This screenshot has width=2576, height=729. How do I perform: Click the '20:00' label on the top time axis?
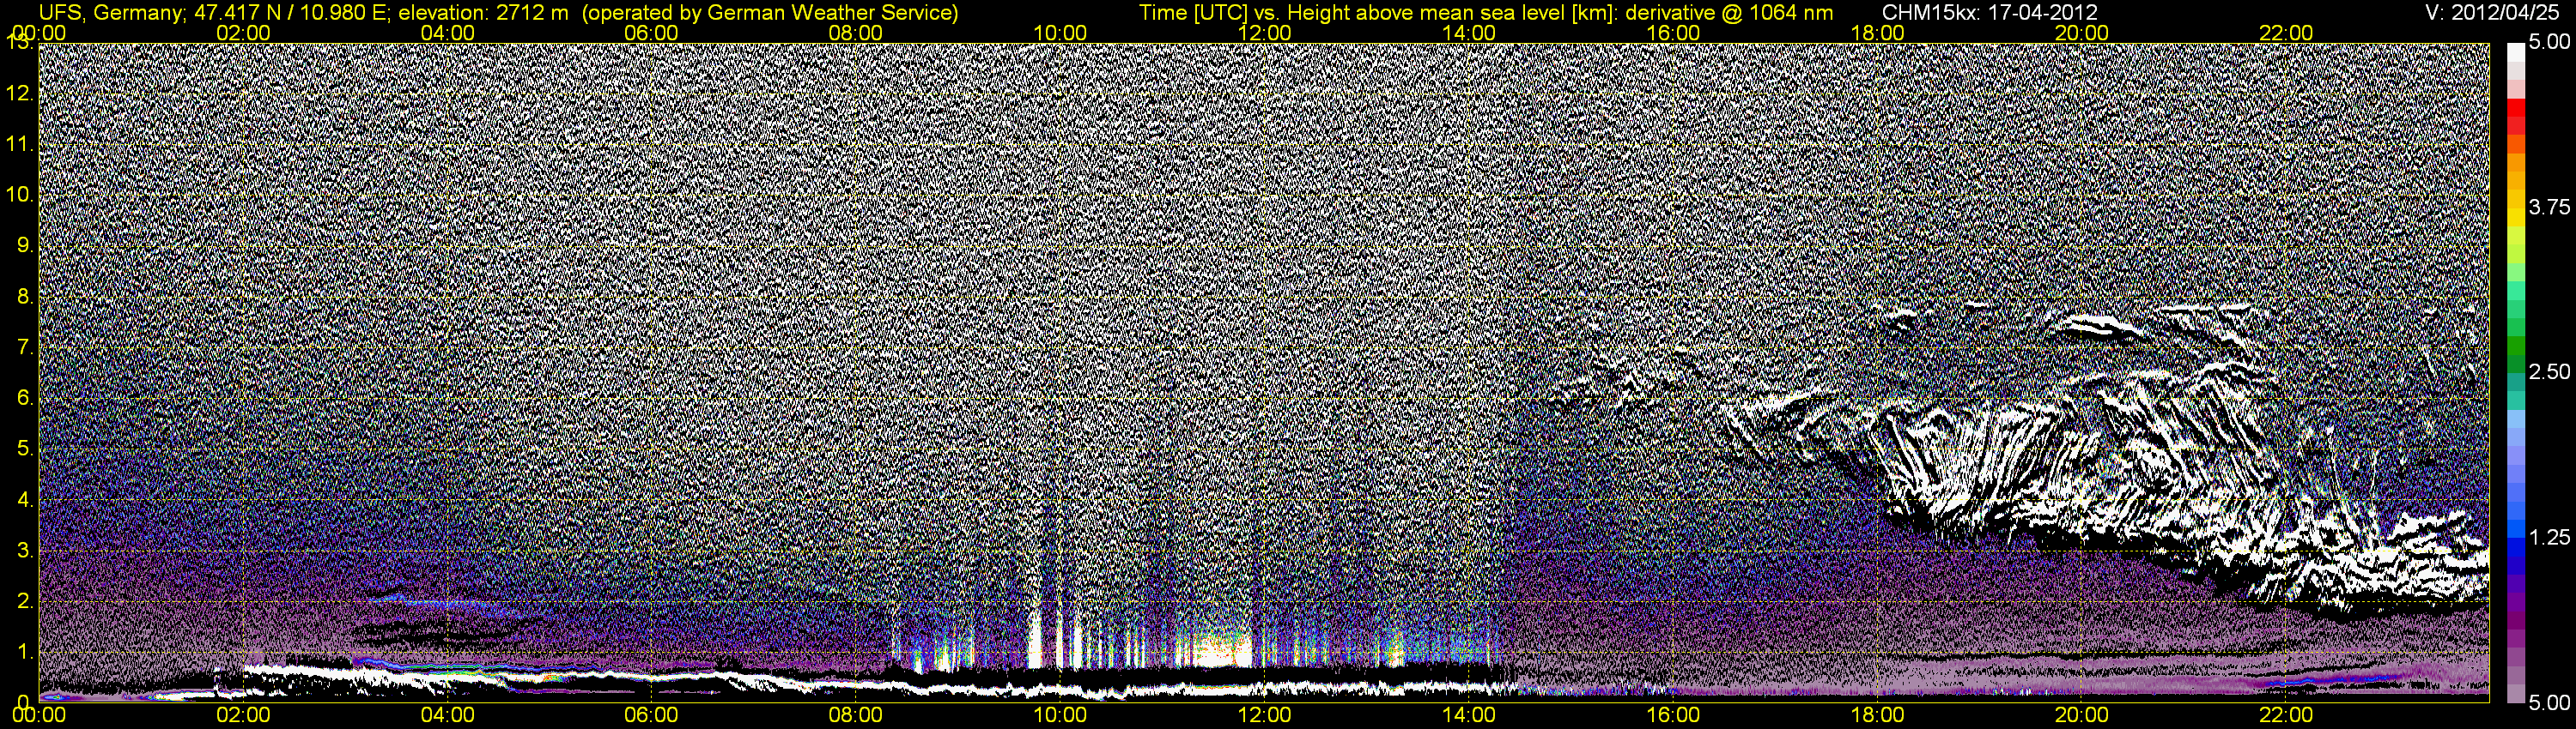pyautogui.click(x=2082, y=32)
